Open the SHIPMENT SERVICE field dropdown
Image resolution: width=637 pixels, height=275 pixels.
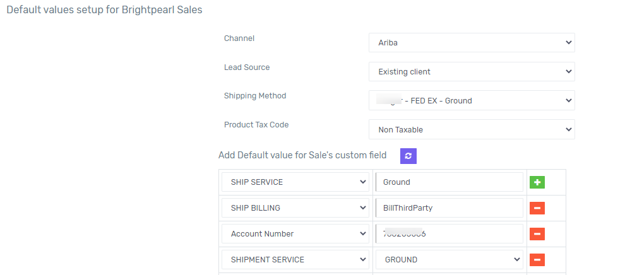(x=295, y=260)
